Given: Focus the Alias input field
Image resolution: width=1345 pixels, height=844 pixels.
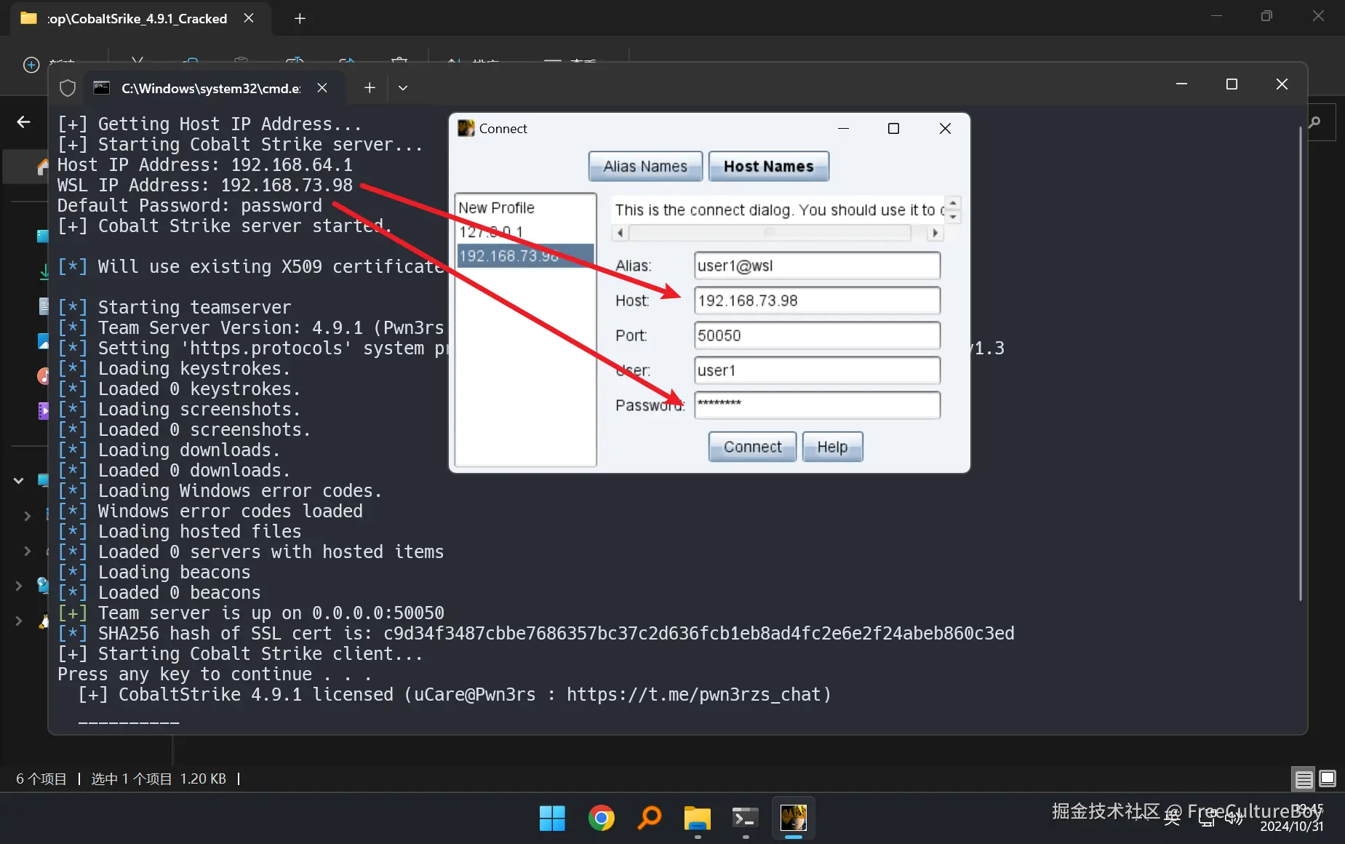Looking at the screenshot, I should pos(817,266).
